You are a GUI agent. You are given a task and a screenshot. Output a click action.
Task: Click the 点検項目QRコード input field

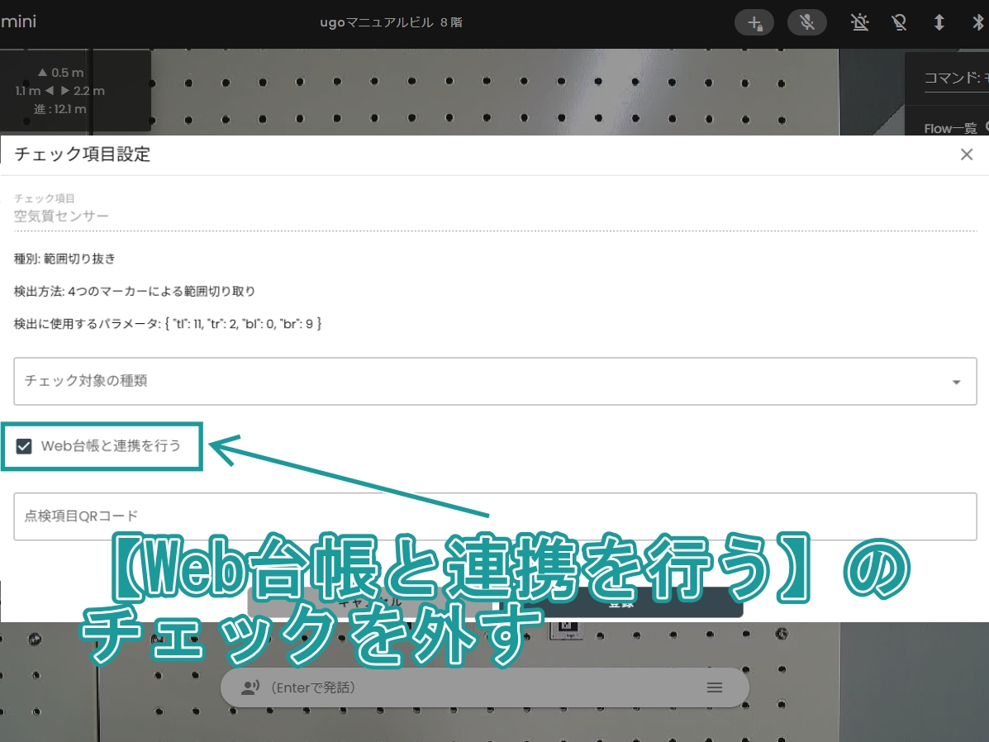pyautogui.click(x=495, y=516)
